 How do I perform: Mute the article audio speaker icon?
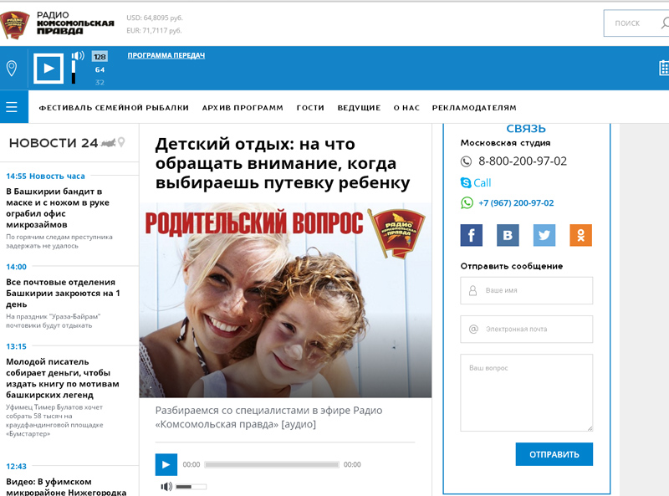(166, 487)
